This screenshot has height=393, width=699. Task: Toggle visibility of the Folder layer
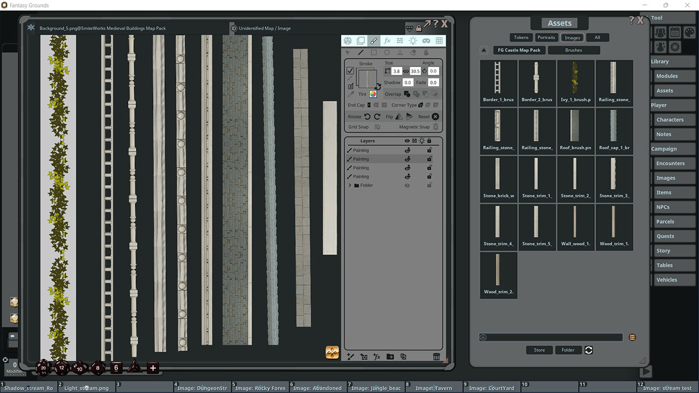[406, 185]
